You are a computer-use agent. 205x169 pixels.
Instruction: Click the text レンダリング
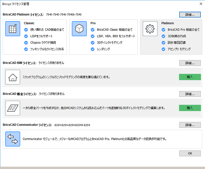pyautogui.click(x=103, y=49)
